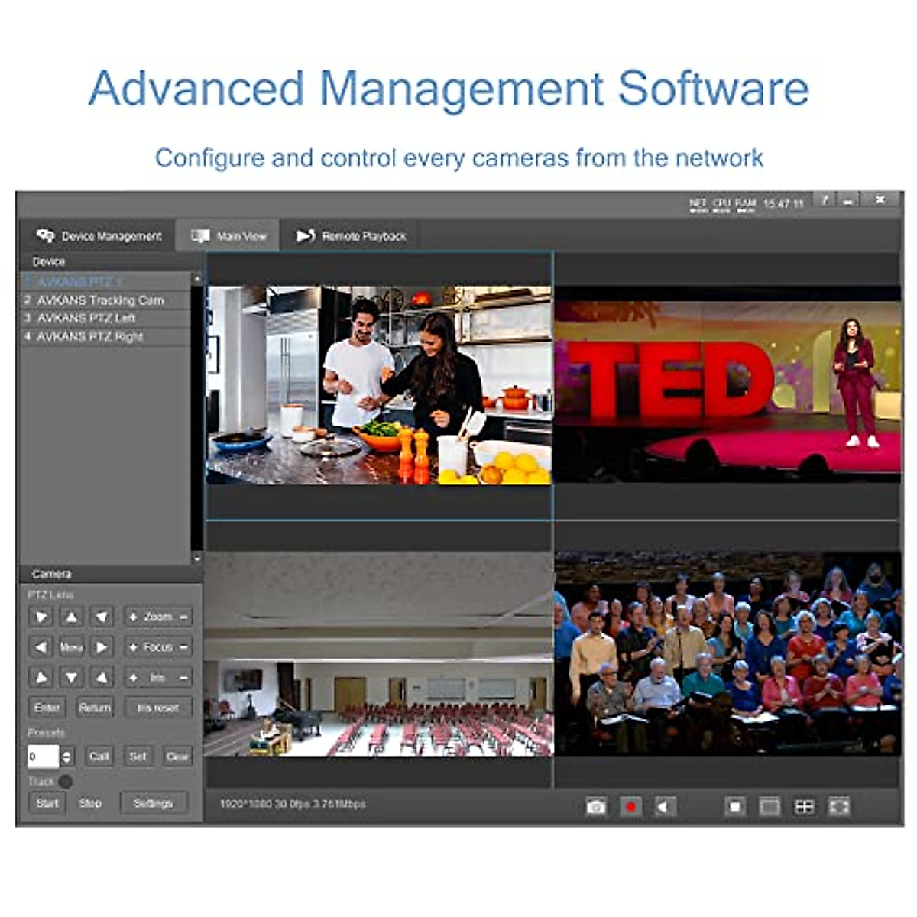Enter fullscreen view mode
Viewport: 917px width, 917px height.
coord(839,806)
